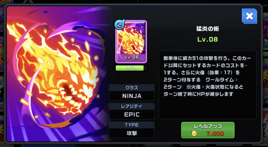Click the クラス label header
This screenshot has height=147, width=268.
[x=132, y=88]
